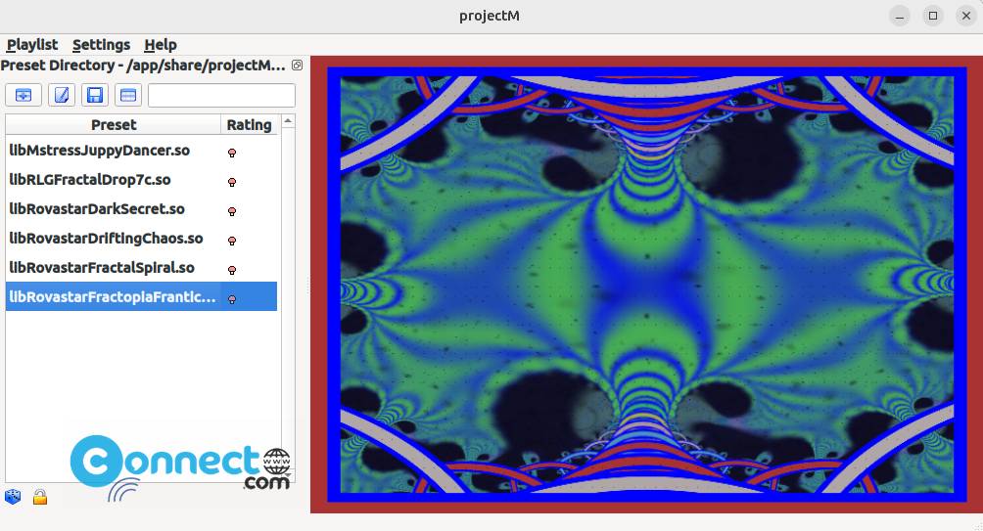Click the playlist scrollbar up arrow
Screen dimensions: 983x531
[x=288, y=121]
